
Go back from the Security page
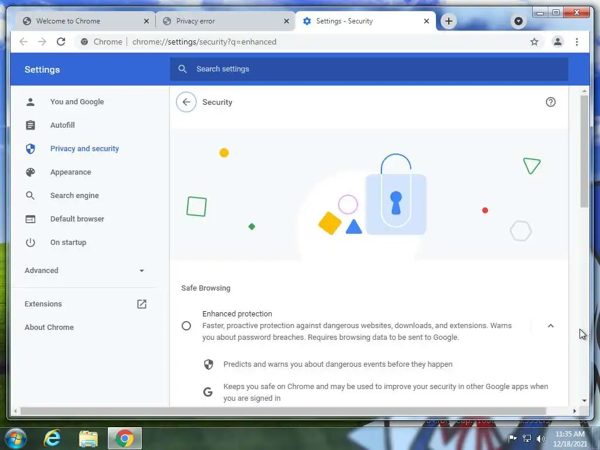click(x=186, y=102)
